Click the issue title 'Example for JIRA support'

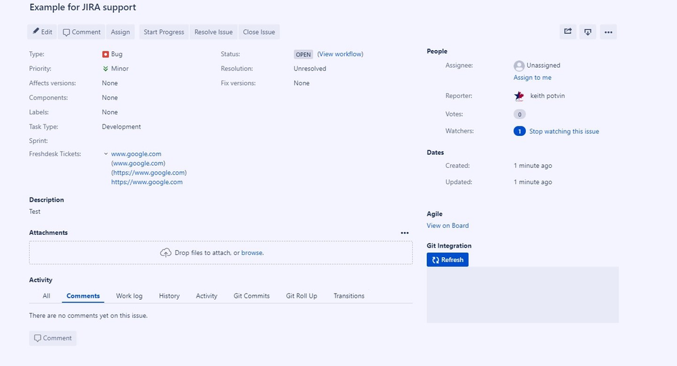tap(83, 7)
